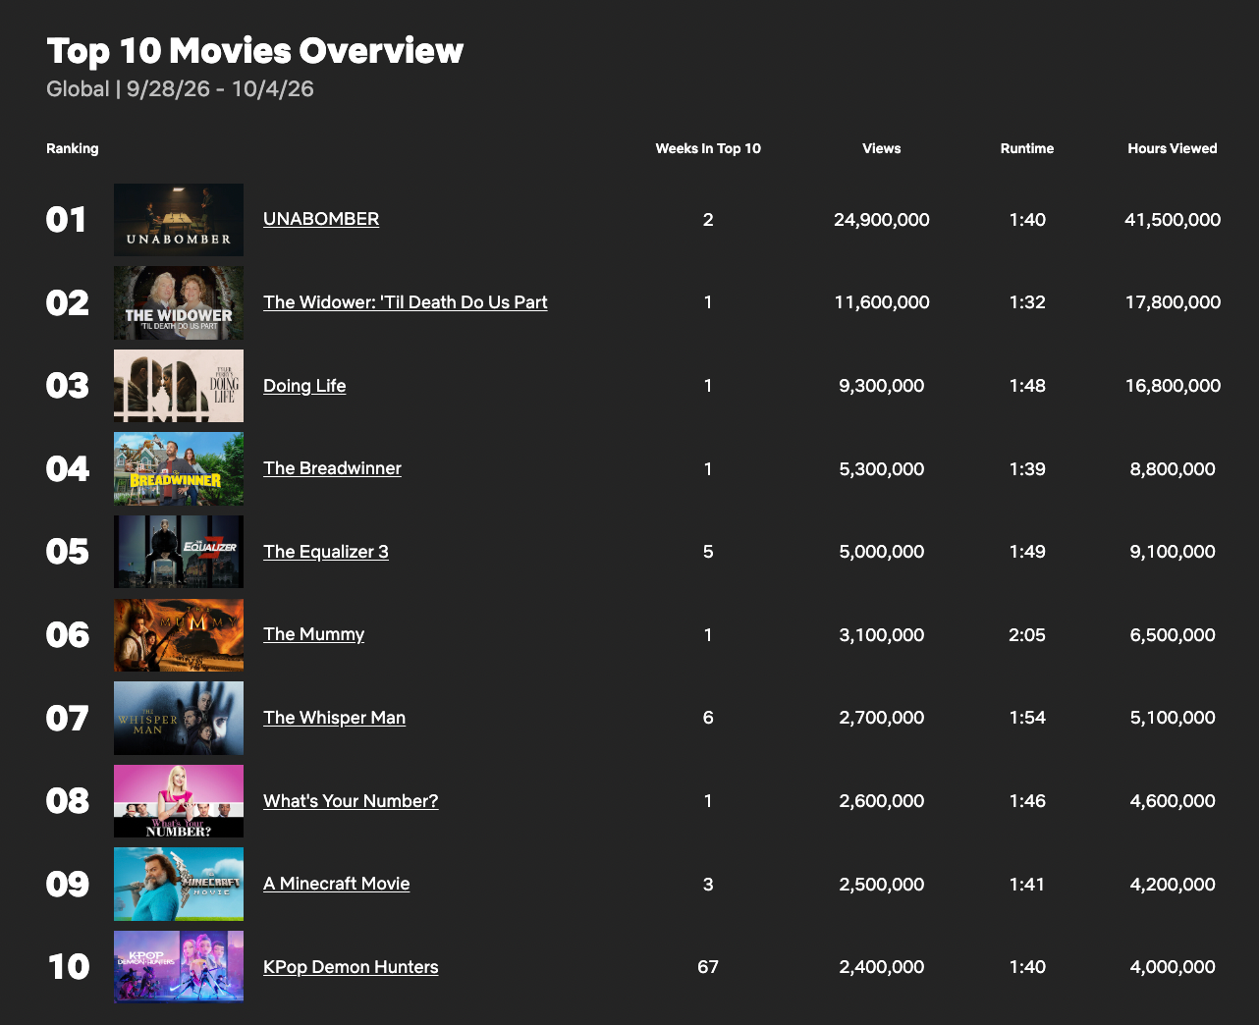The image size is (1259, 1025).
Task: Open the KPop Demon Hunters title link
Action: click(351, 967)
